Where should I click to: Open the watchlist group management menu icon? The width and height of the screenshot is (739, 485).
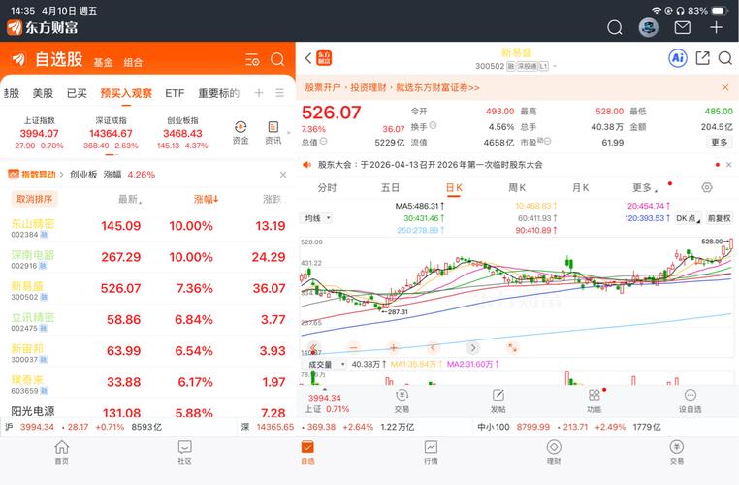(x=280, y=93)
